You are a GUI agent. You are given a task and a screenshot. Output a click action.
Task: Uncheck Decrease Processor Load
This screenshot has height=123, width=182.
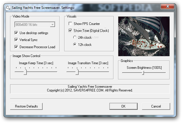(16, 47)
